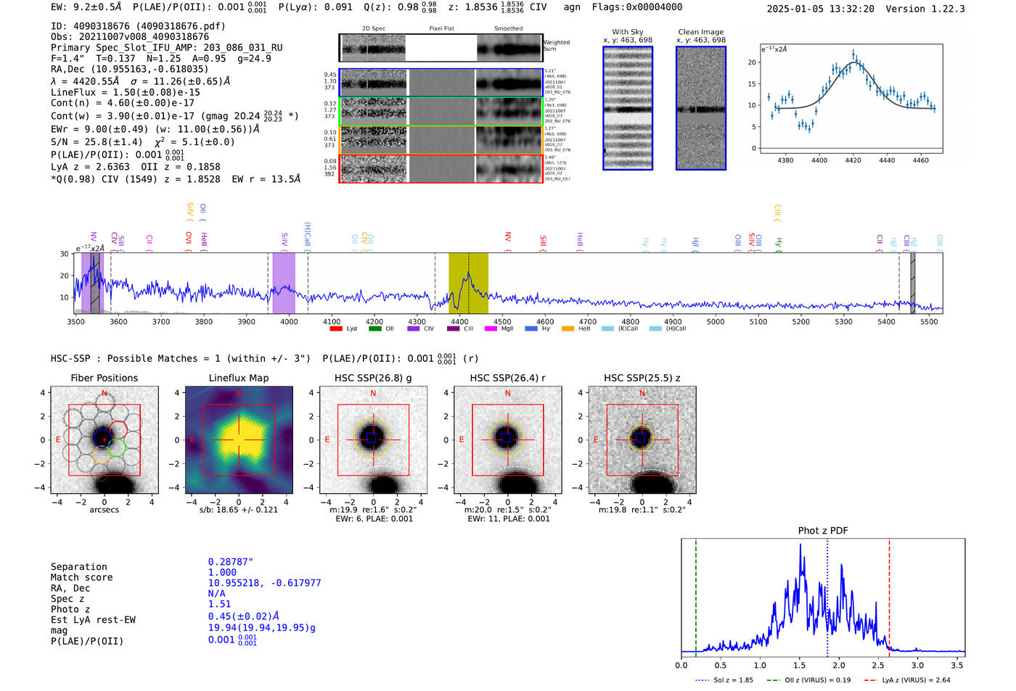
Task: Select the Lineflux Map image
Action: [x=239, y=440]
